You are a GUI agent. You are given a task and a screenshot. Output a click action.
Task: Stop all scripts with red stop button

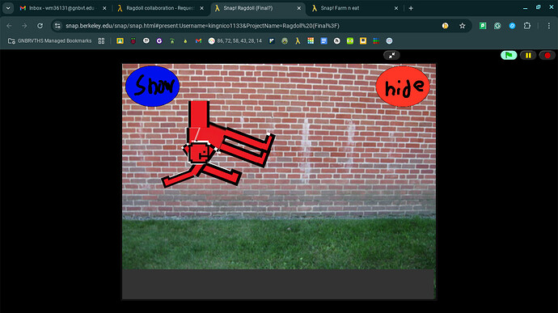point(547,55)
